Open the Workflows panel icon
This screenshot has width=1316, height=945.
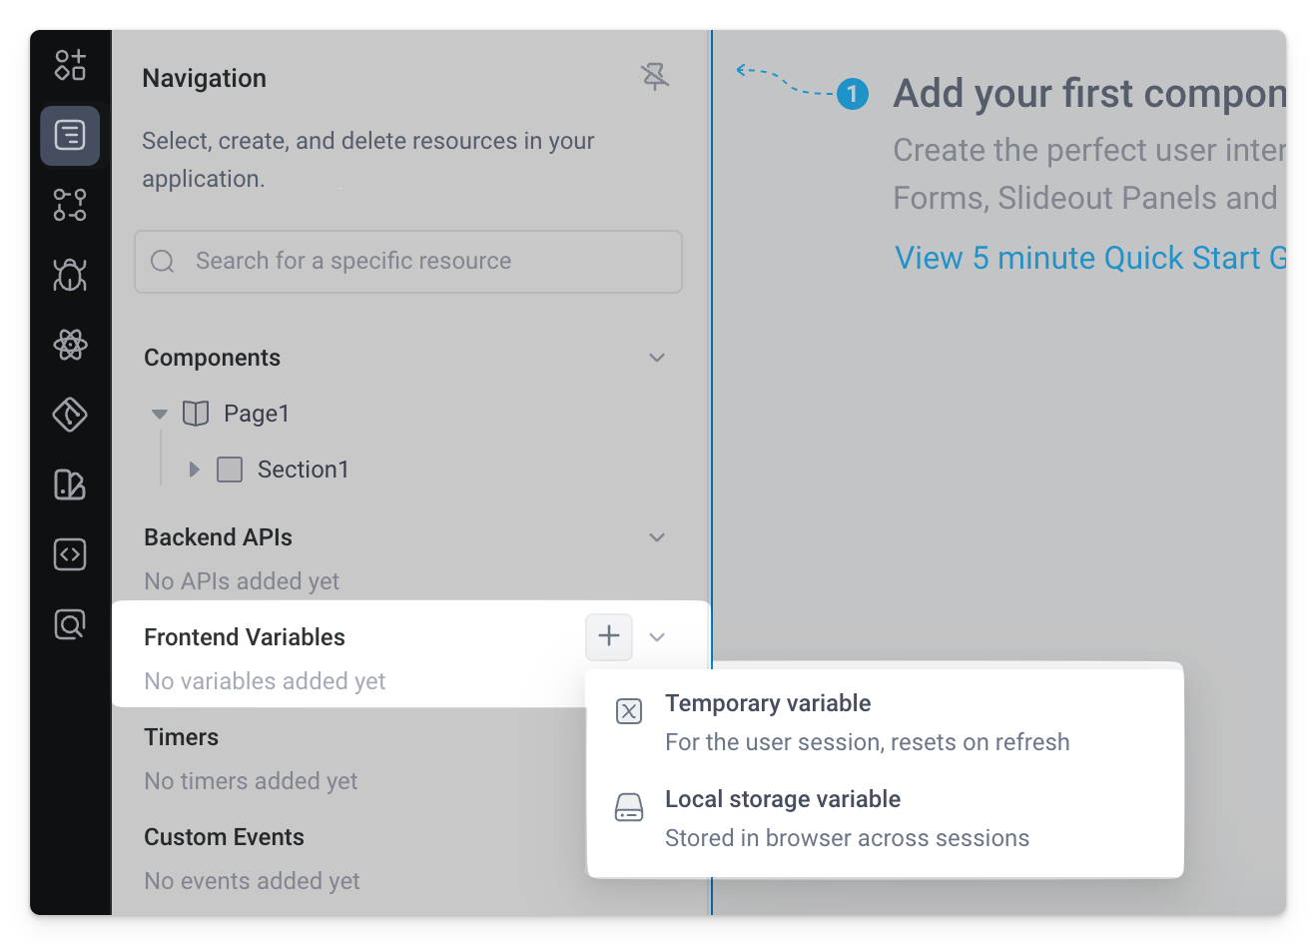point(69,205)
